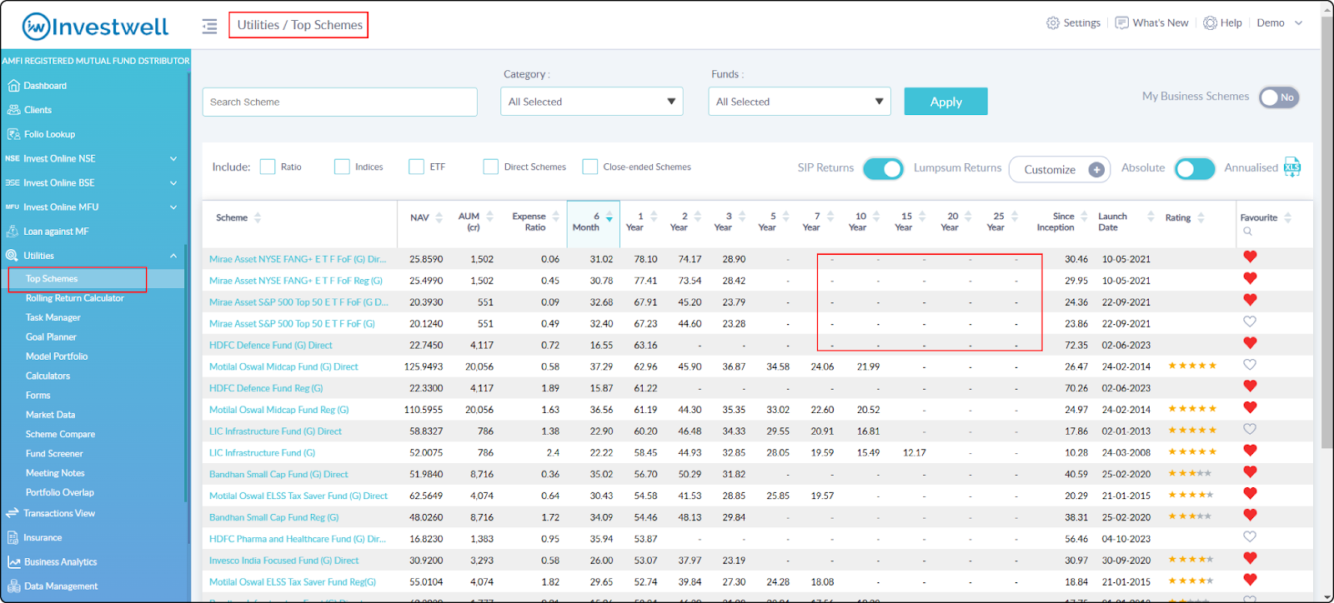This screenshot has width=1334, height=603.
Task: Sort by Since Inception column arrows
Action: [x=1084, y=217]
